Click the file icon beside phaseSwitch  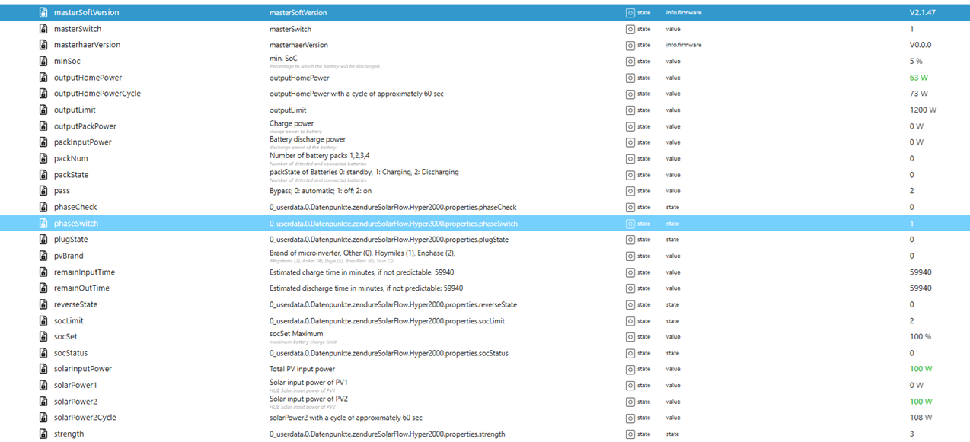click(43, 224)
